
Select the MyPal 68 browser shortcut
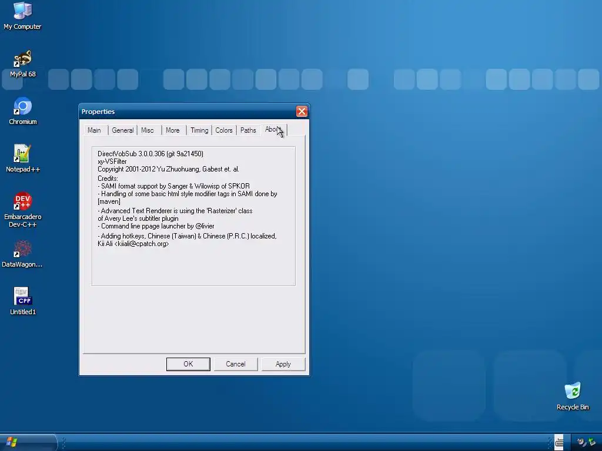pos(22,63)
